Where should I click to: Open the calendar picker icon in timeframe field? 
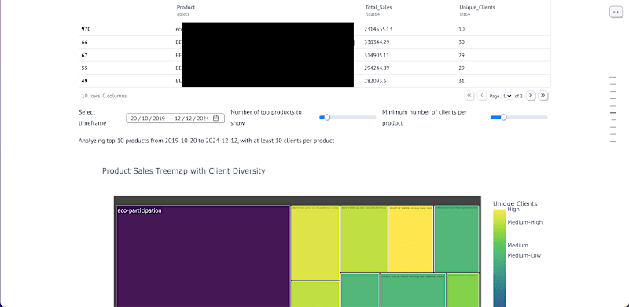(x=215, y=119)
